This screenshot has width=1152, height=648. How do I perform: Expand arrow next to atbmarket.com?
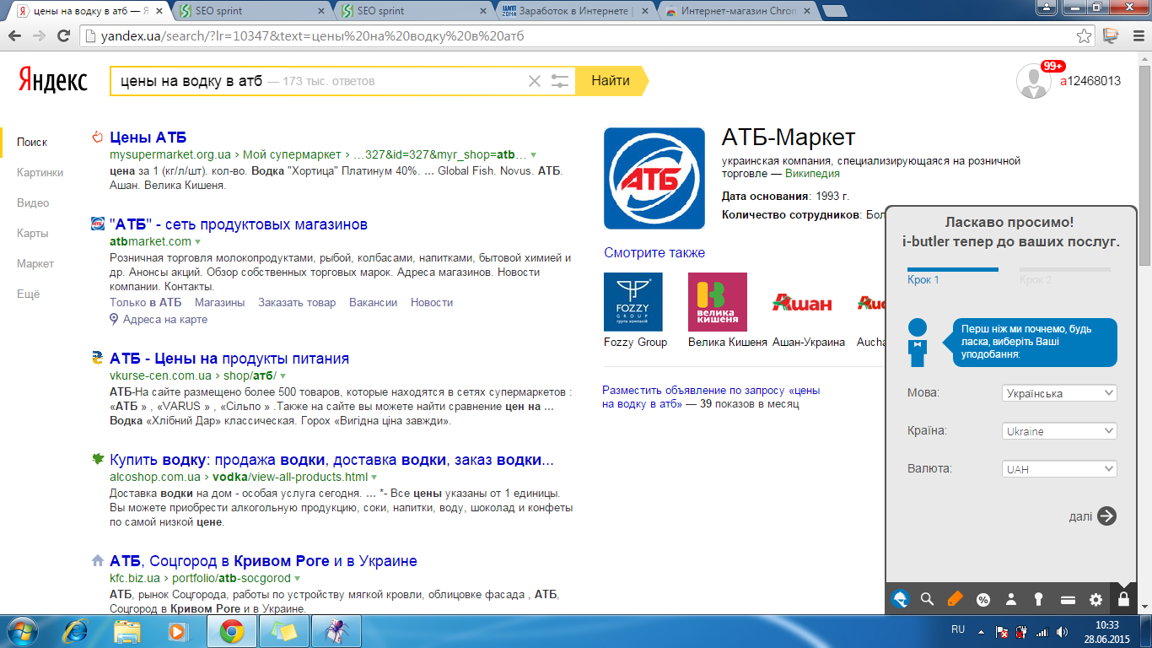tap(198, 242)
